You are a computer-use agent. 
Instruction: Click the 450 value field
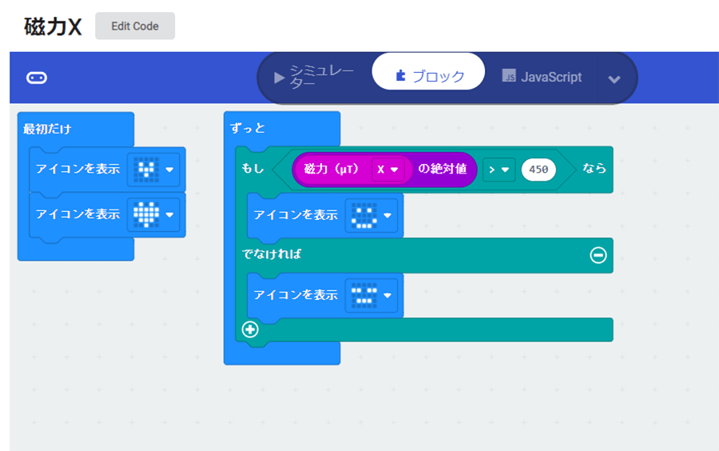[538, 170]
